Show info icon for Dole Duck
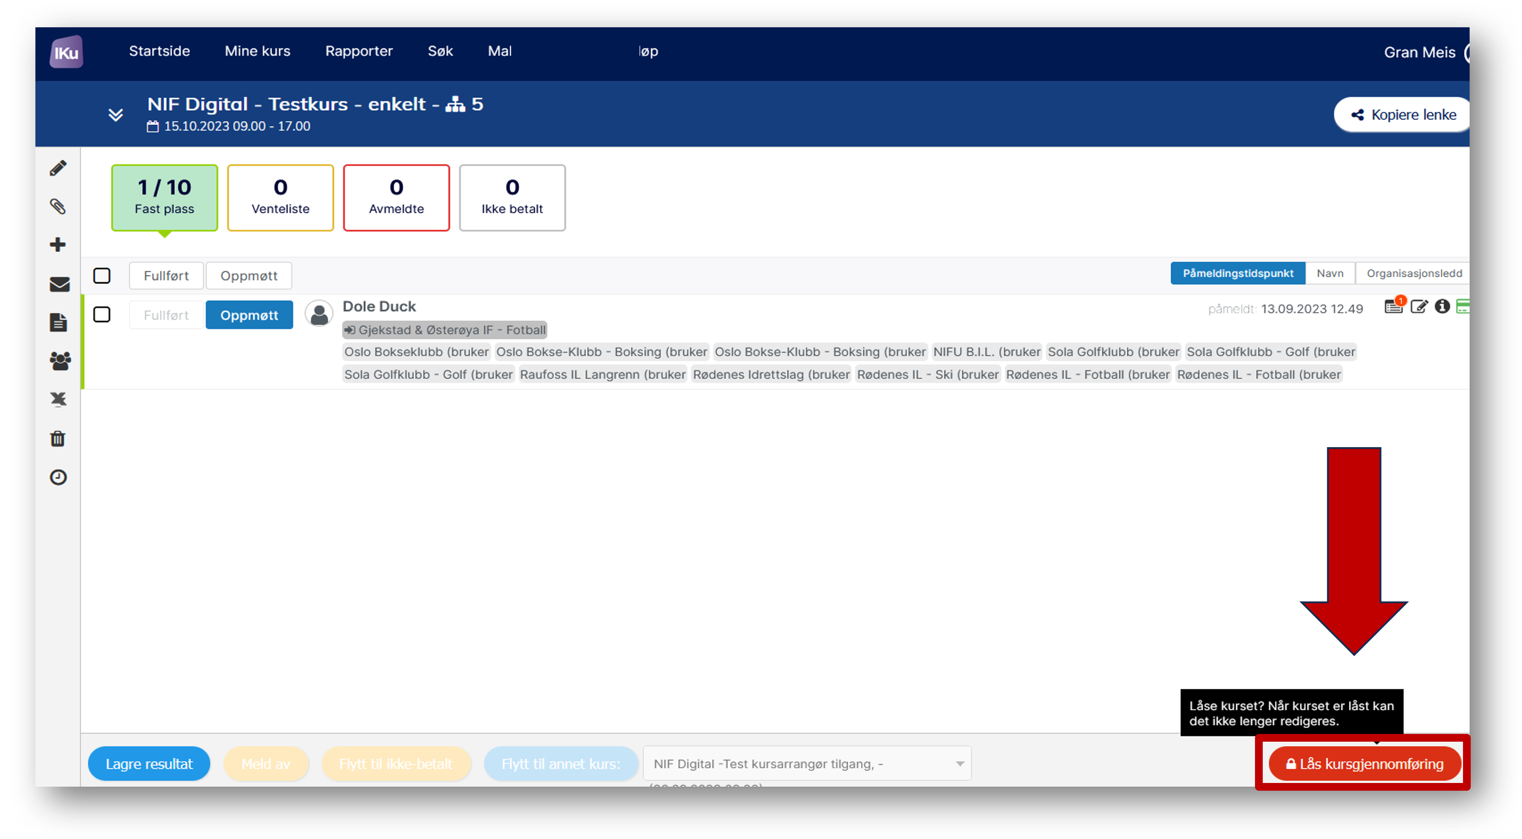Image resolution: width=1522 pixels, height=839 pixels. coord(1442,306)
